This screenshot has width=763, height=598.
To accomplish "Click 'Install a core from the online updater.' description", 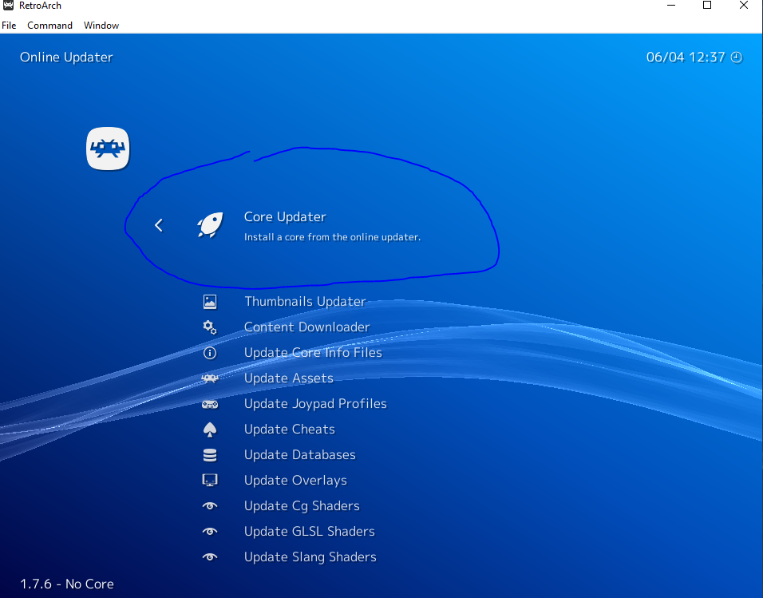I will (x=332, y=237).
